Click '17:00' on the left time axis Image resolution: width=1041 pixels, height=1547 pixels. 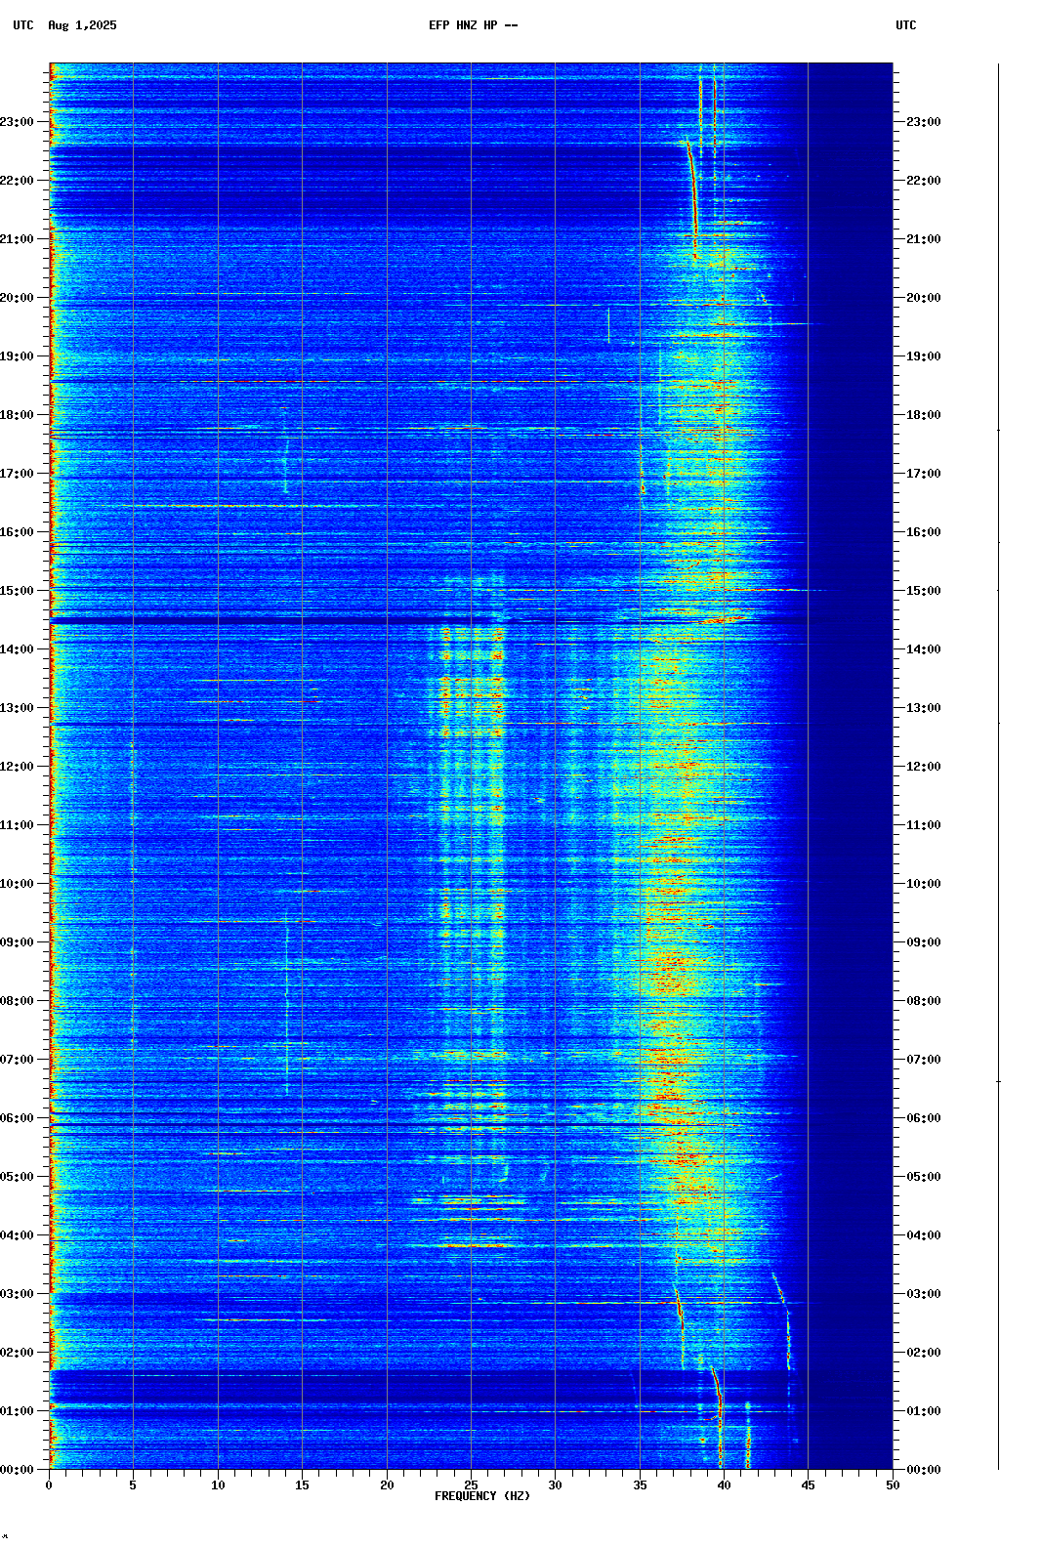pyautogui.click(x=17, y=474)
